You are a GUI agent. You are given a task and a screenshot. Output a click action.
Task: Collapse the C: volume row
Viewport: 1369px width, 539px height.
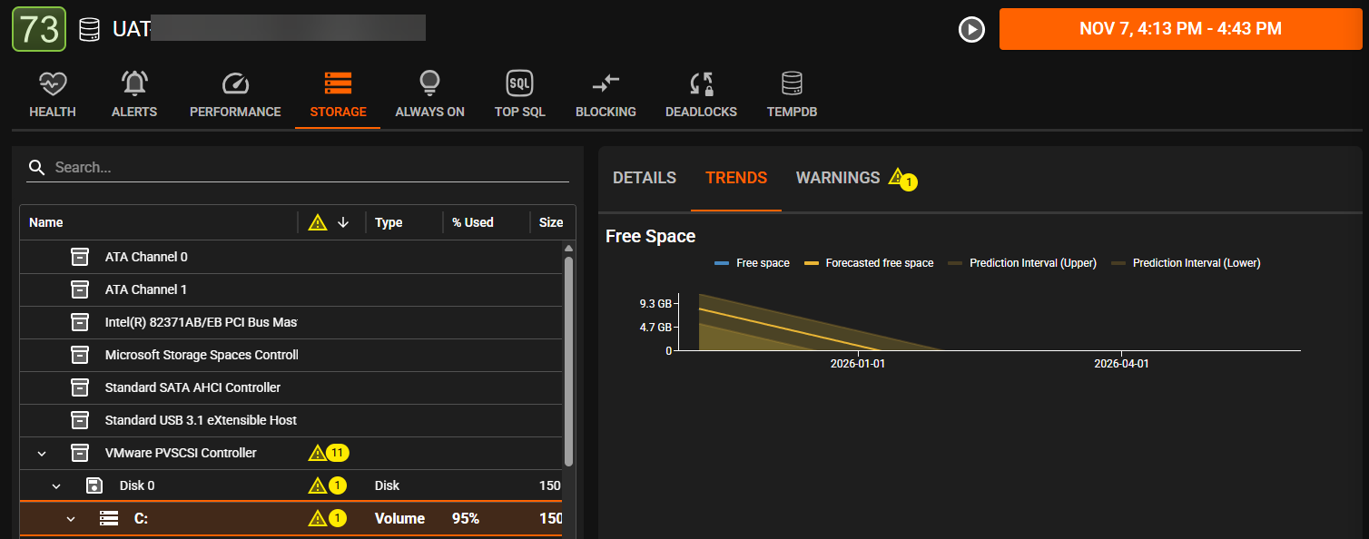(71, 519)
